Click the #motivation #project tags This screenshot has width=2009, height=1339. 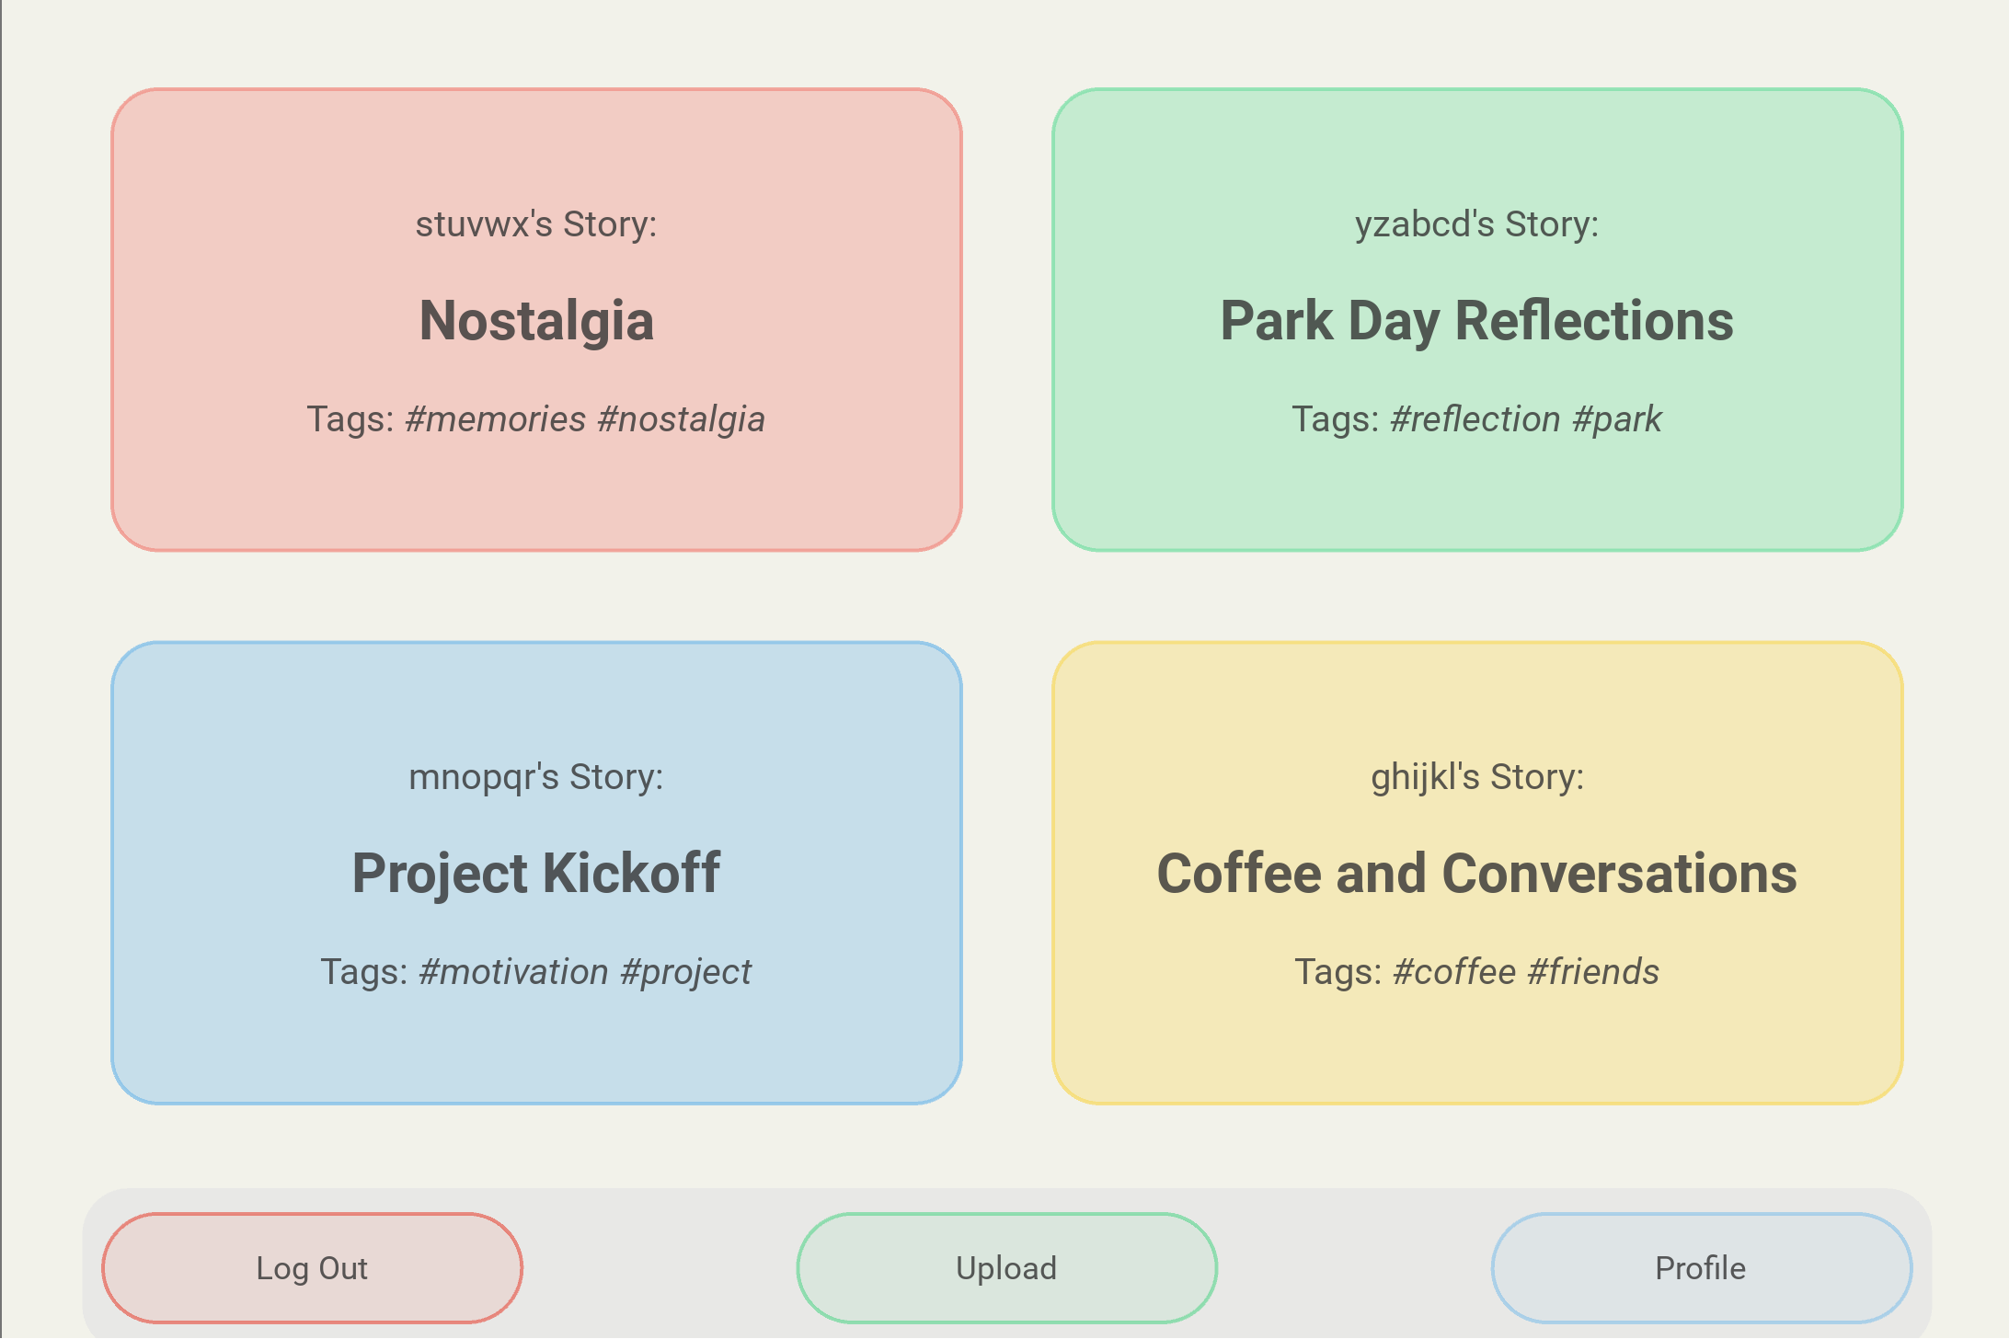tap(584, 972)
